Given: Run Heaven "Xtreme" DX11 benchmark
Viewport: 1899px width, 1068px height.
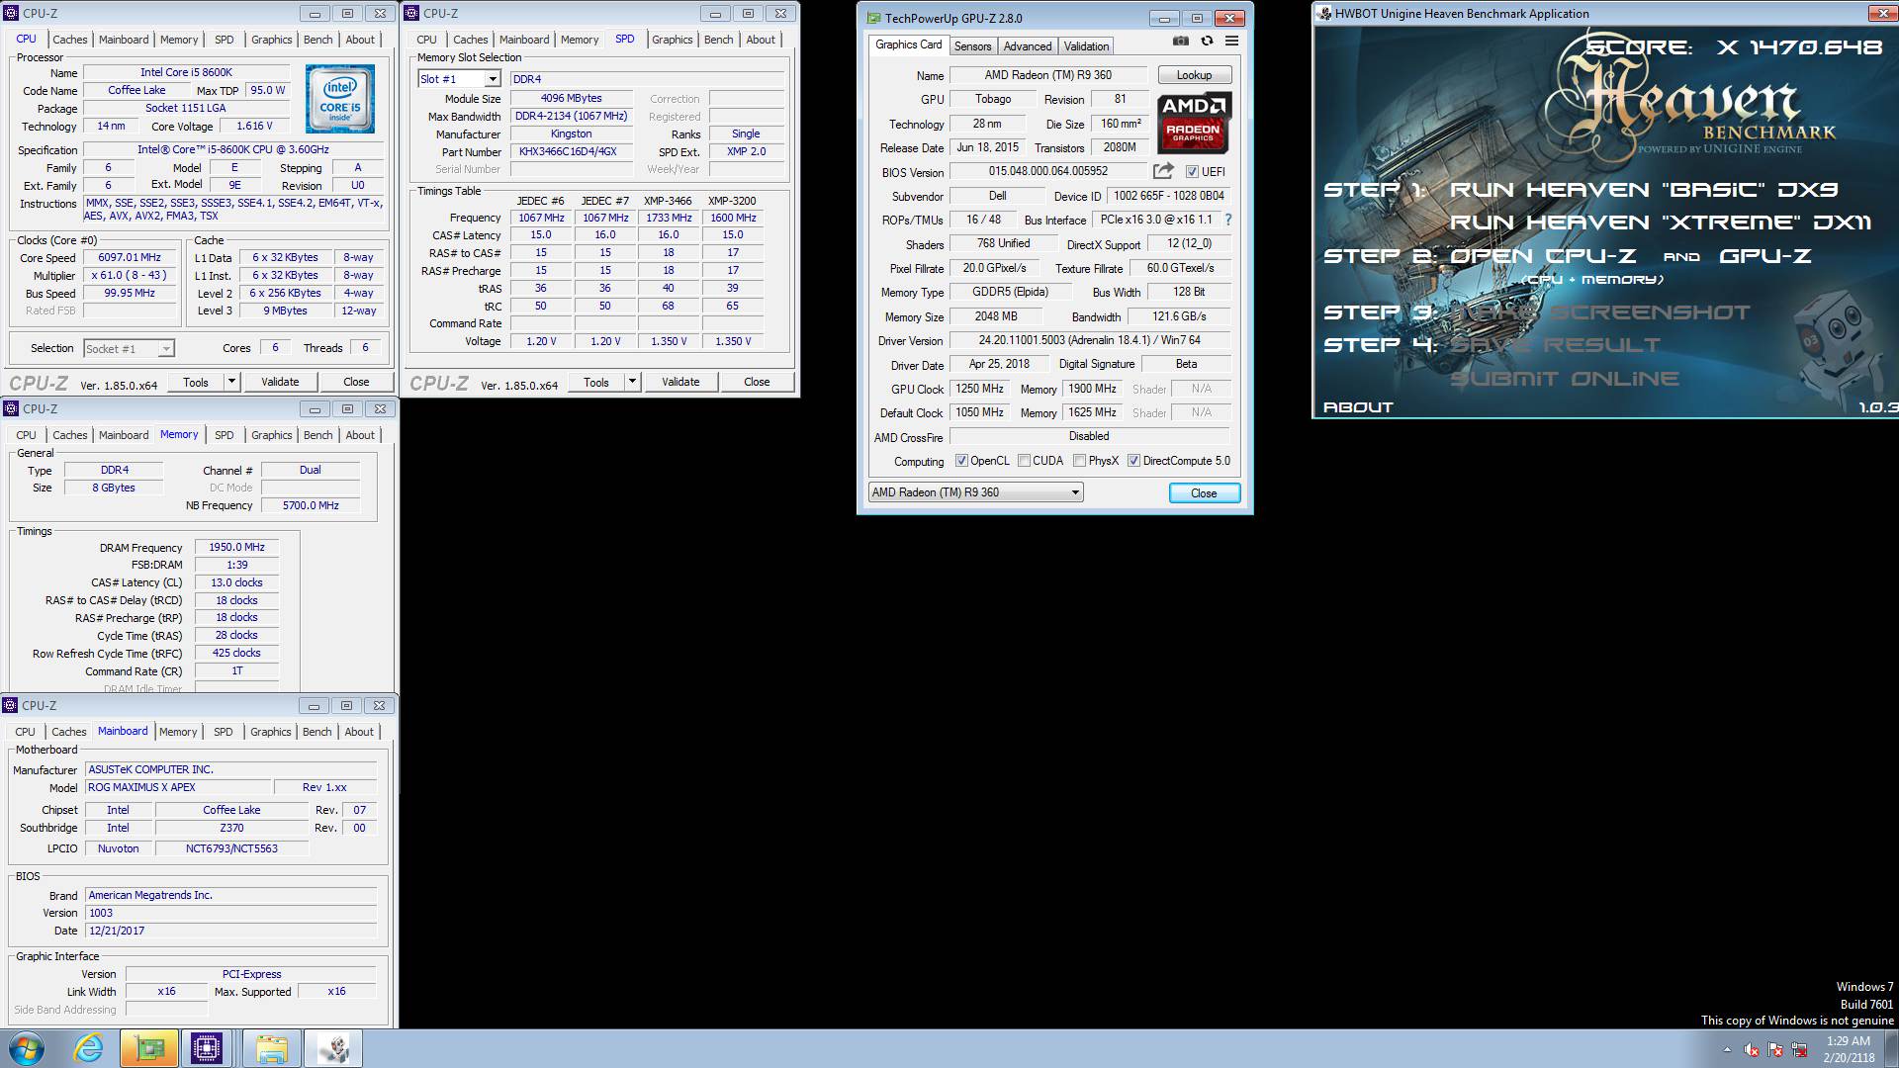Looking at the screenshot, I should [x=1661, y=222].
